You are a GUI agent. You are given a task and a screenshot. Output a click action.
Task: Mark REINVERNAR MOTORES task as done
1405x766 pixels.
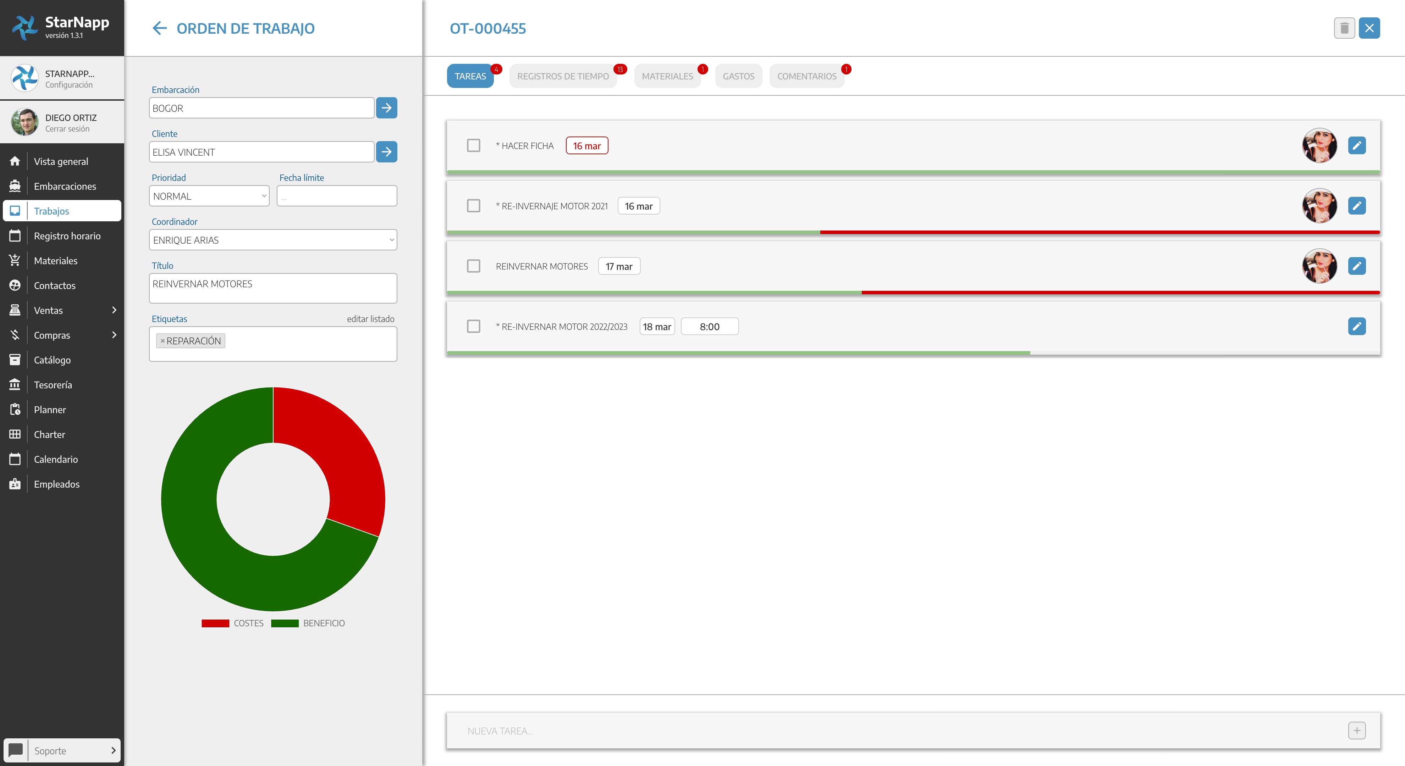point(473,266)
